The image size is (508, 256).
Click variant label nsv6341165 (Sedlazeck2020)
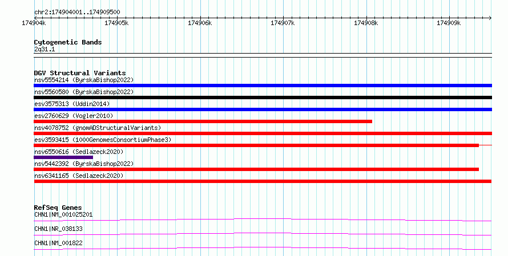(x=79, y=176)
